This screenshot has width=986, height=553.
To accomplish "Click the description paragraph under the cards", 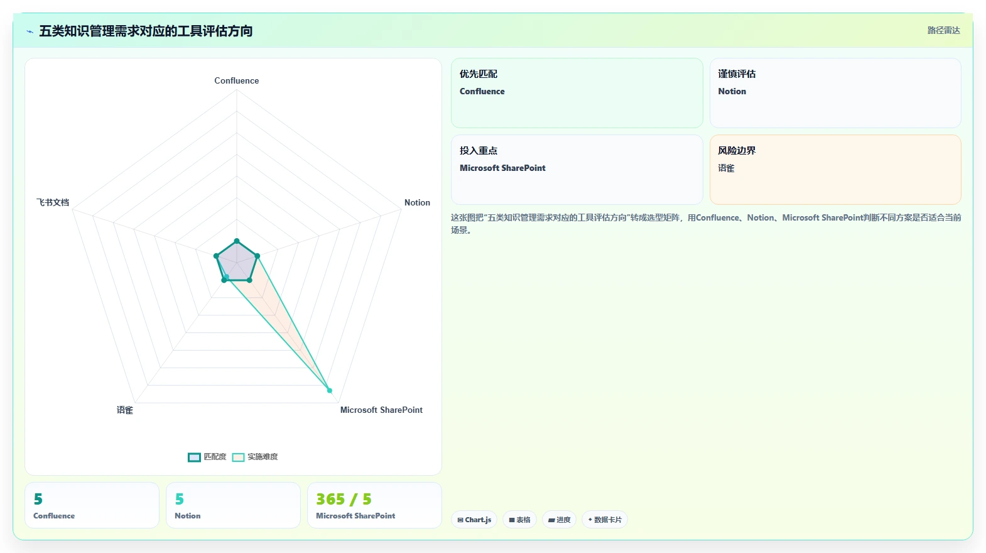I will tap(706, 224).
